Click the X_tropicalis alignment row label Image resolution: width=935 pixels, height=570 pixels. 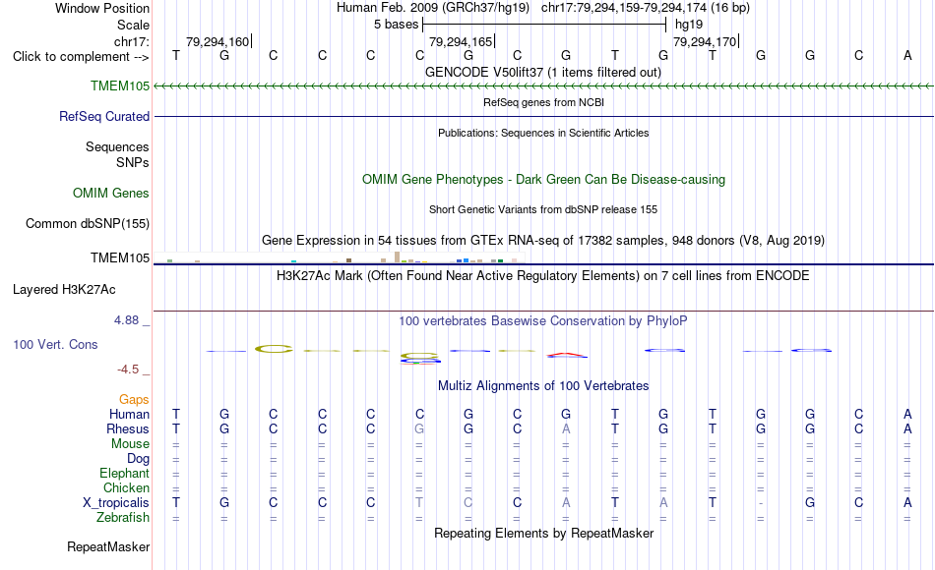[116, 503]
